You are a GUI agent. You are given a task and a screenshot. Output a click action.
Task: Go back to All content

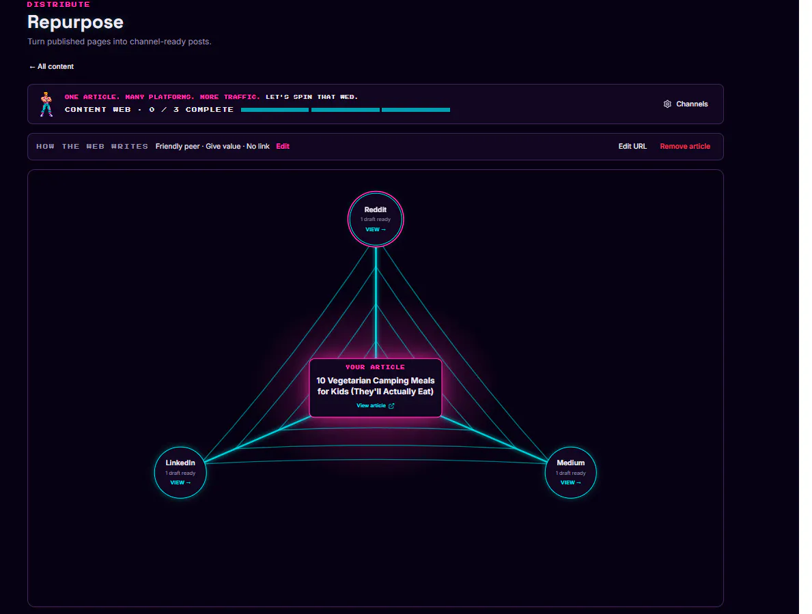coord(51,67)
